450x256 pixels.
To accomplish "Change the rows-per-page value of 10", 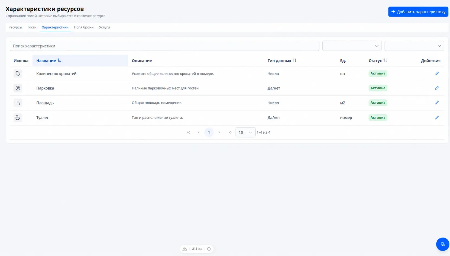I will pyautogui.click(x=245, y=132).
